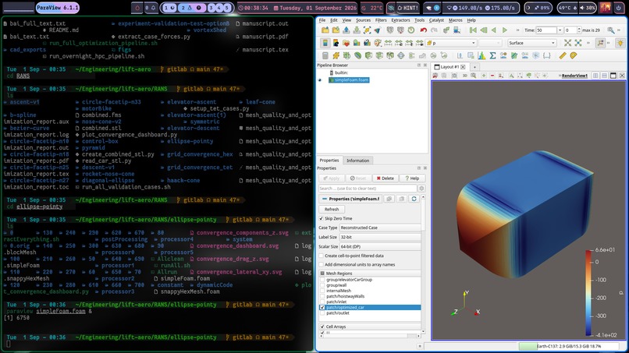Click the HINT! indicator in top bar
Screen dimensions: 629x353
[x=407, y=8]
